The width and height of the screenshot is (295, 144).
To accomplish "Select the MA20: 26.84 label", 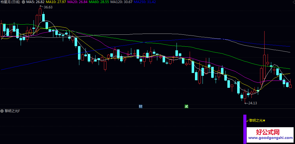I will click(77, 2).
